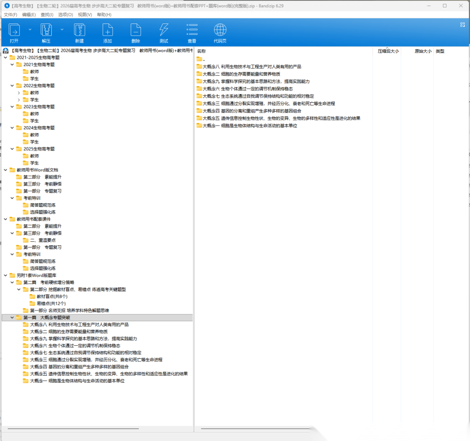The image size is (470, 441).
Task: Collapse the 2021-2025生物高考题 tree node
Action: point(5,57)
